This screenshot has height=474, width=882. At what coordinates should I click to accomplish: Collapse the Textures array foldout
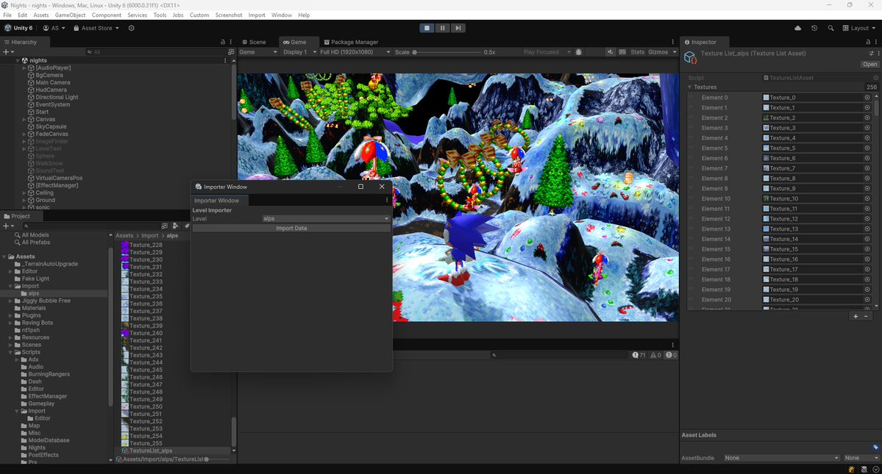pyautogui.click(x=690, y=87)
